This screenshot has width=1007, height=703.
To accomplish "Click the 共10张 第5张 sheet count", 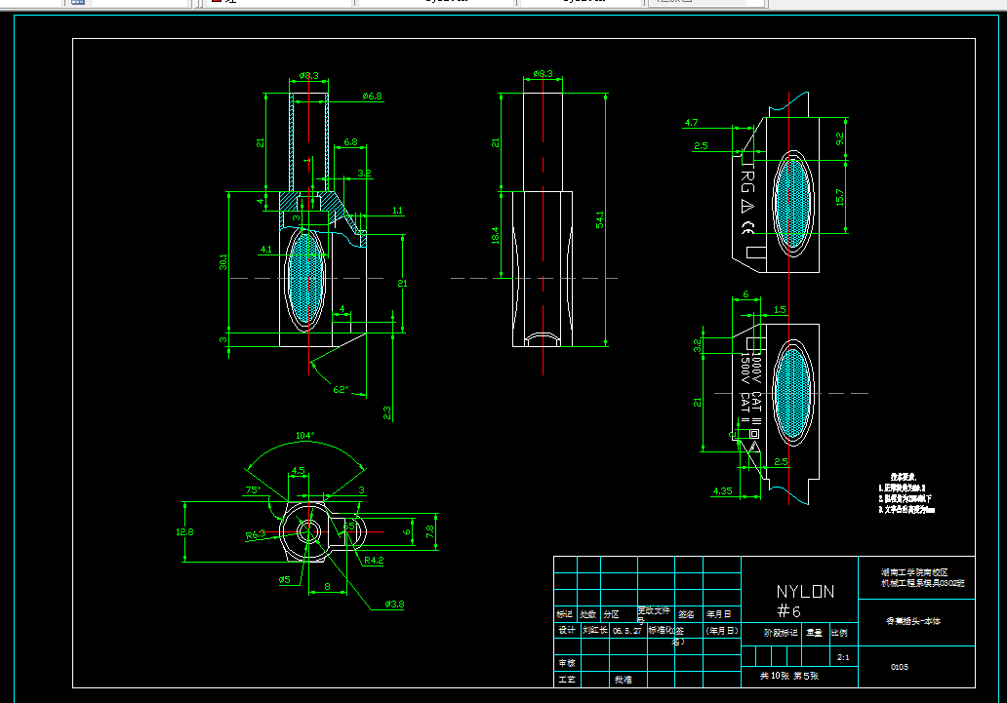I will [x=789, y=676].
